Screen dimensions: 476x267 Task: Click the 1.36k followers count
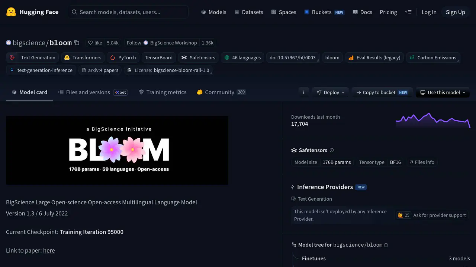(x=208, y=43)
